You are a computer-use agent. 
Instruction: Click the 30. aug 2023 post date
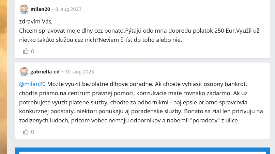79,72
